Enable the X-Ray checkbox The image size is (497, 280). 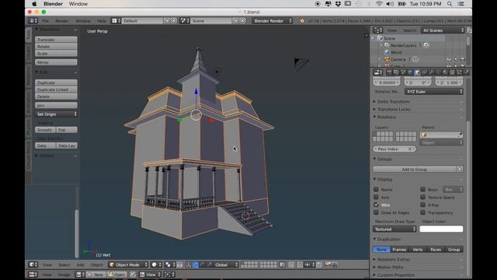(422, 205)
